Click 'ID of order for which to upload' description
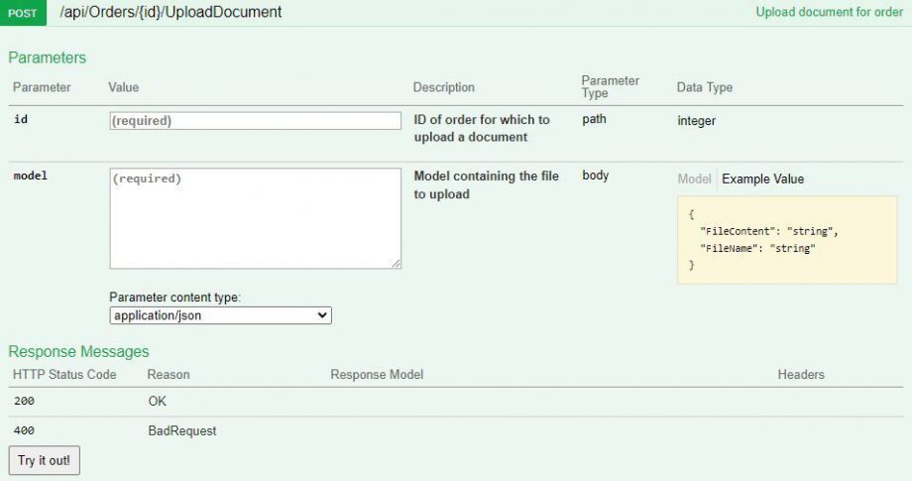912x481 pixels. pyautogui.click(x=482, y=128)
